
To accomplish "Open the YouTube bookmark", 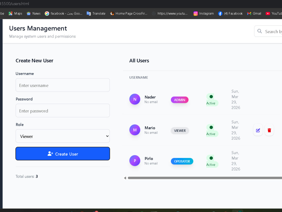I will click(x=274, y=14).
